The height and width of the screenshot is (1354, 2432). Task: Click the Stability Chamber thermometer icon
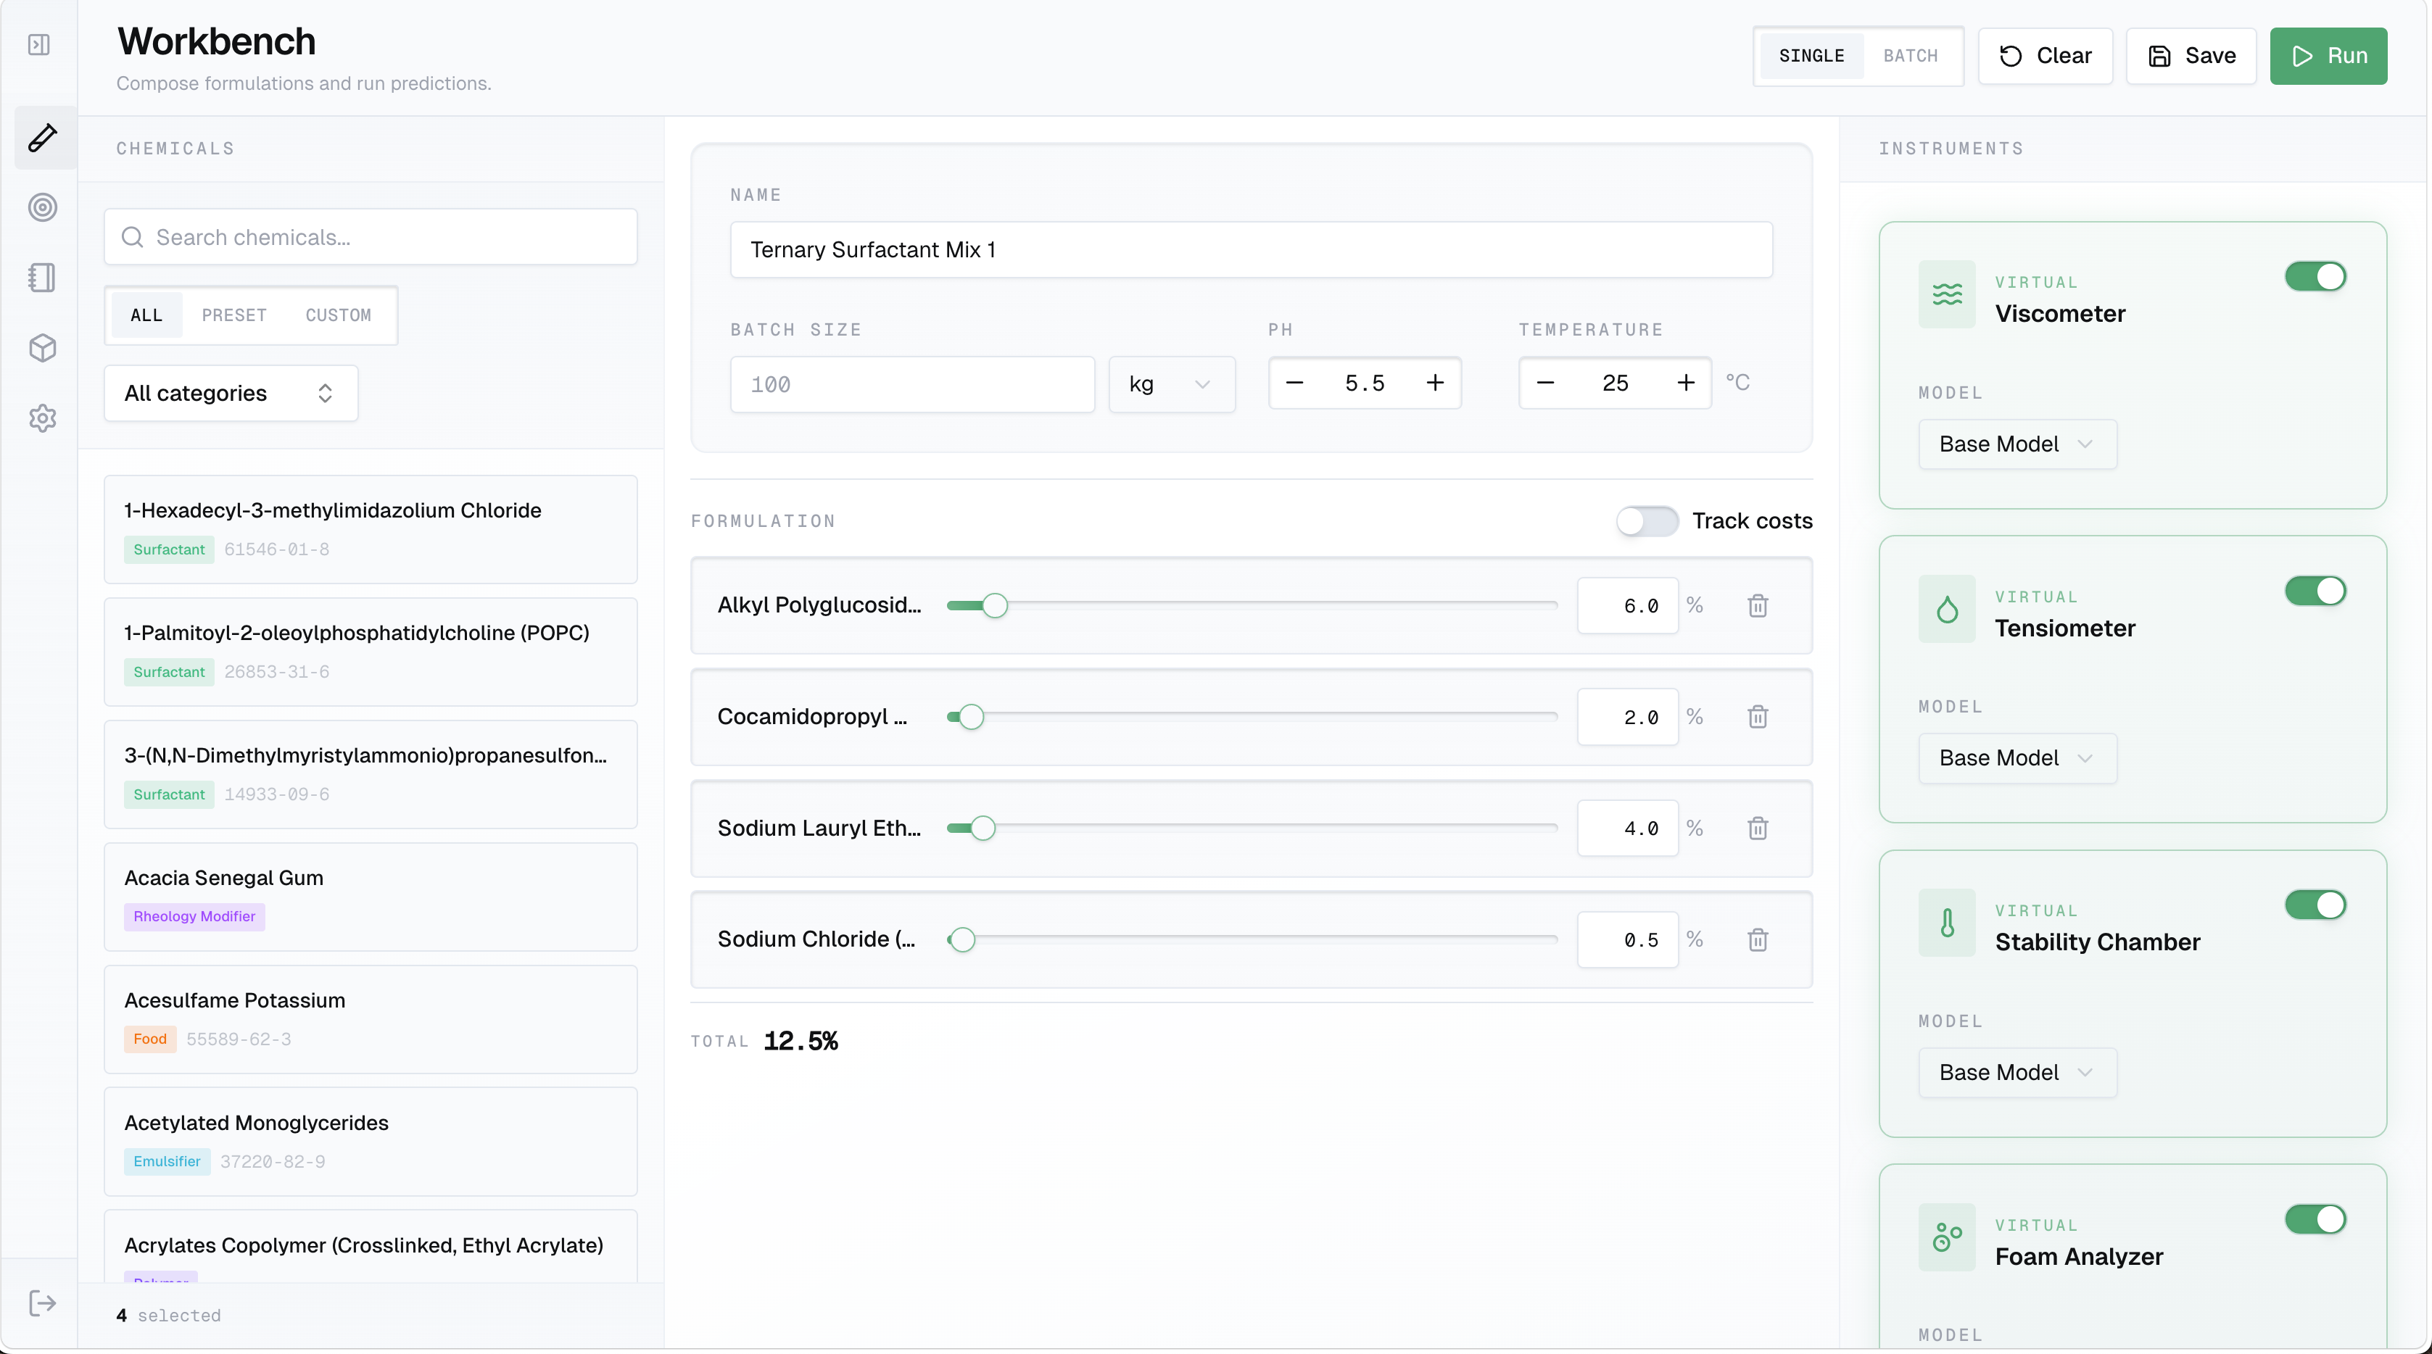pyautogui.click(x=1947, y=923)
